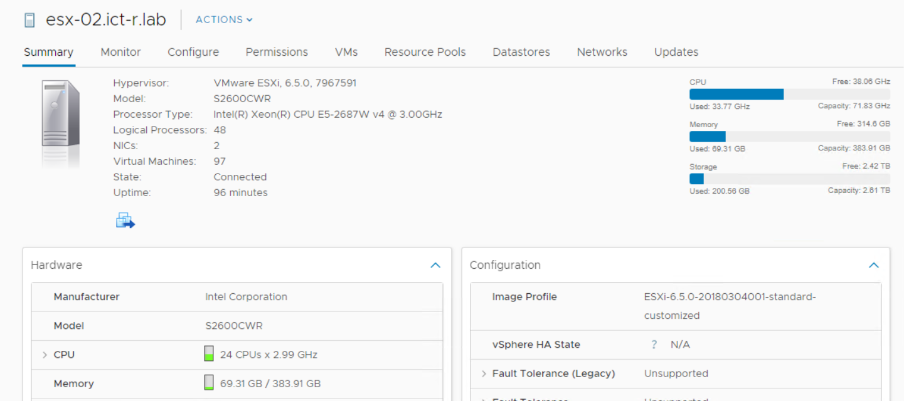Click the CPU Free: 38.06 GHz label

click(x=861, y=82)
